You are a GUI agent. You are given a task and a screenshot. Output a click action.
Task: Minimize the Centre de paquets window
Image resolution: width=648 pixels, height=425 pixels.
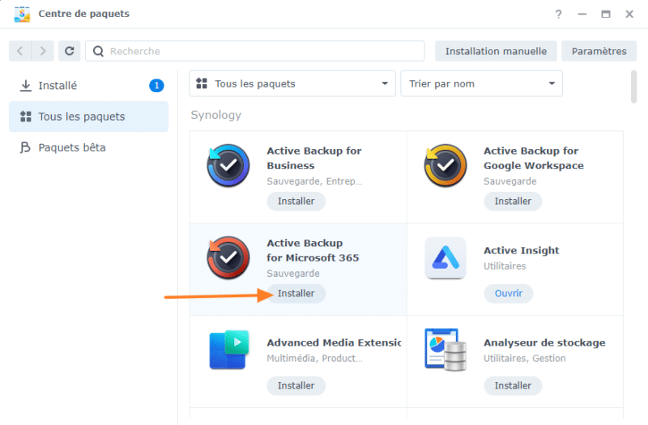pyautogui.click(x=582, y=14)
